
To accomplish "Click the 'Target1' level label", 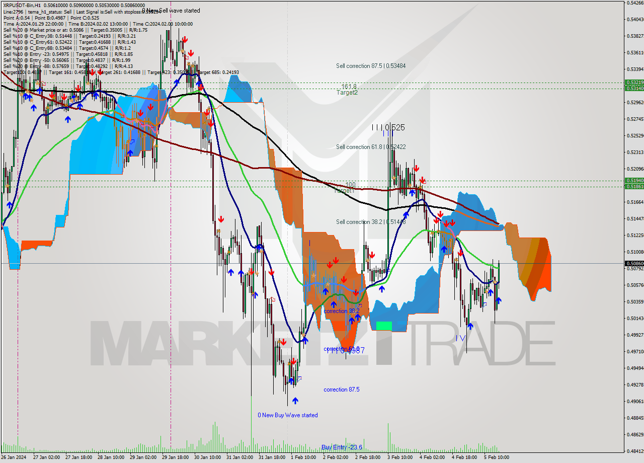I will point(345,191).
